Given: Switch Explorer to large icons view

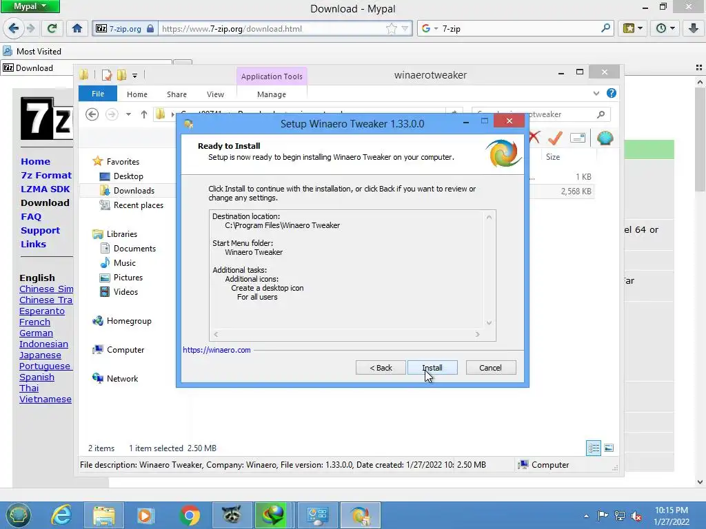Looking at the screenshot, I should coord(609,448).
